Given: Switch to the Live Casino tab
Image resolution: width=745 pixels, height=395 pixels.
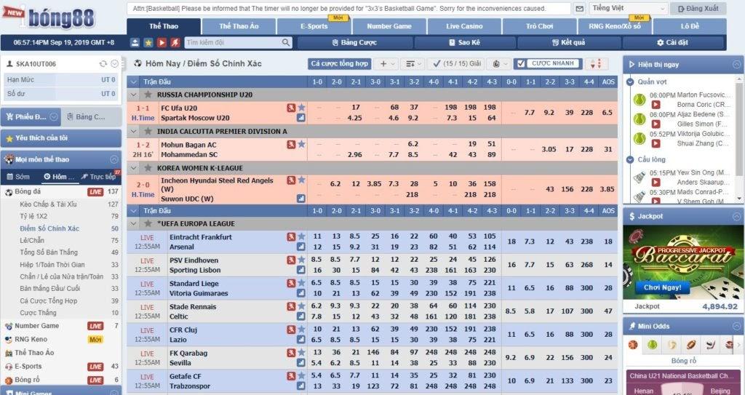Looking at the screenshot, I should point(464,26).
